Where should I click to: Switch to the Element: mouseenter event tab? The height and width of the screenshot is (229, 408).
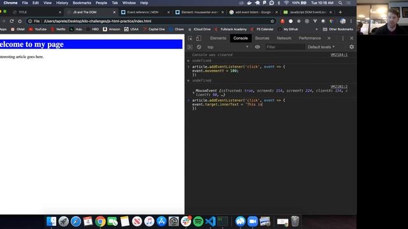pyautogui.click(x=200, y=12)
